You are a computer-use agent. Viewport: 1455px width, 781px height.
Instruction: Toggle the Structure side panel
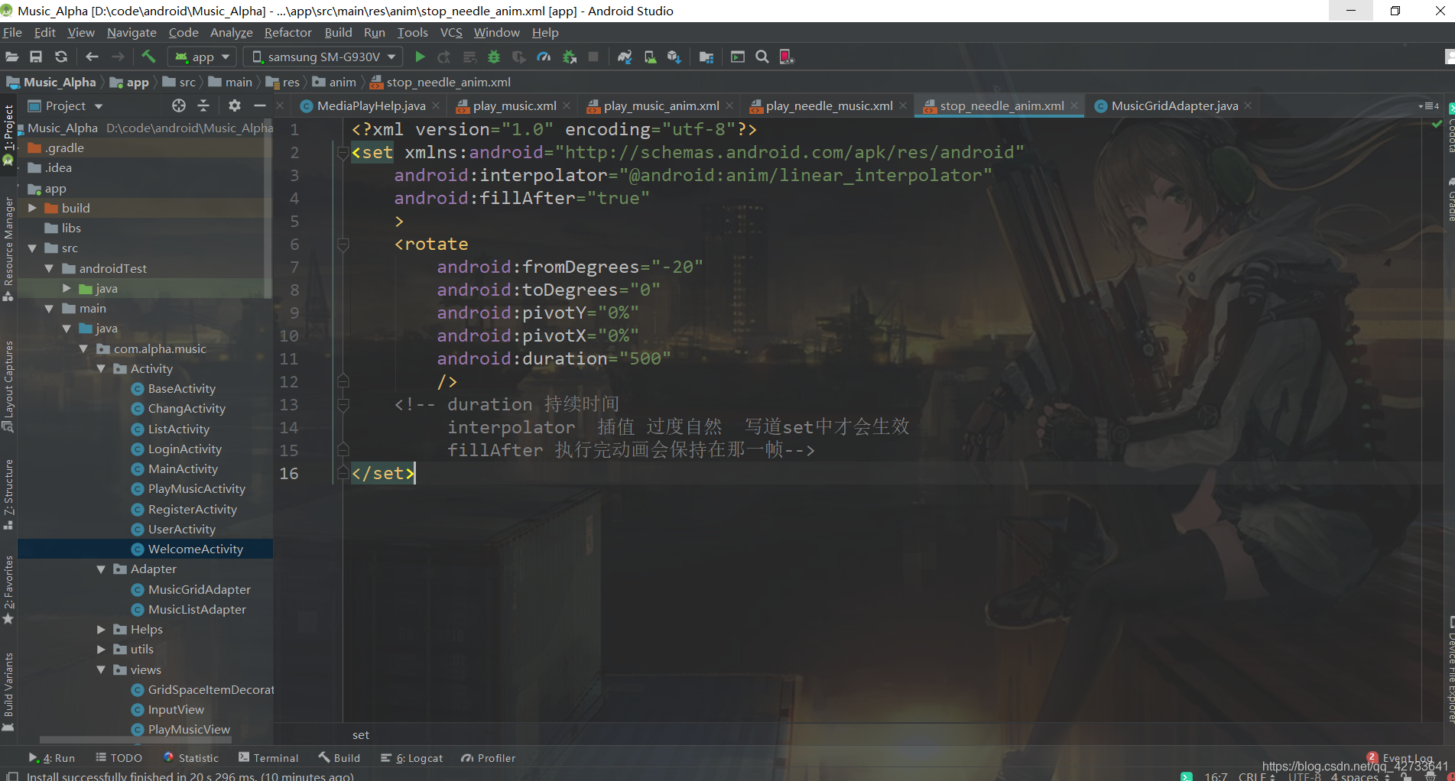coord(8,494)
